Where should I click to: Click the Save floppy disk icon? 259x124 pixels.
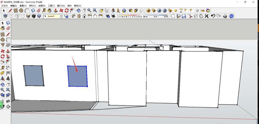coord(184,16)
